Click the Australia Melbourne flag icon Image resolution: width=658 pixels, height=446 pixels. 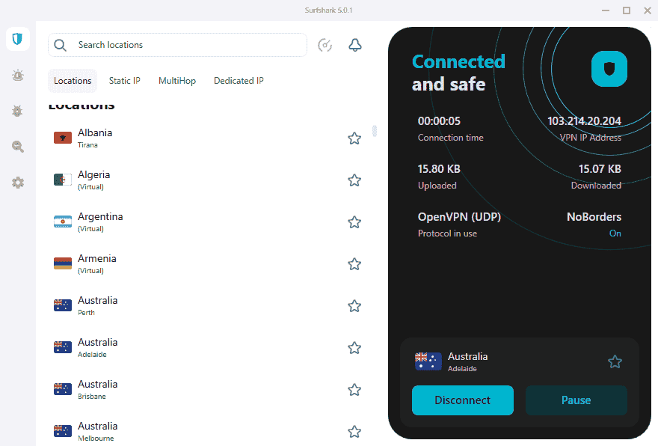click(x=63, y=431)
